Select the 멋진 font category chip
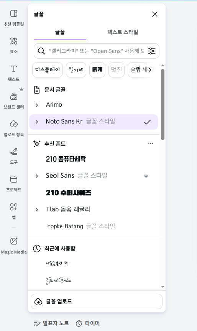197x331 pixels. coord(117,70)
